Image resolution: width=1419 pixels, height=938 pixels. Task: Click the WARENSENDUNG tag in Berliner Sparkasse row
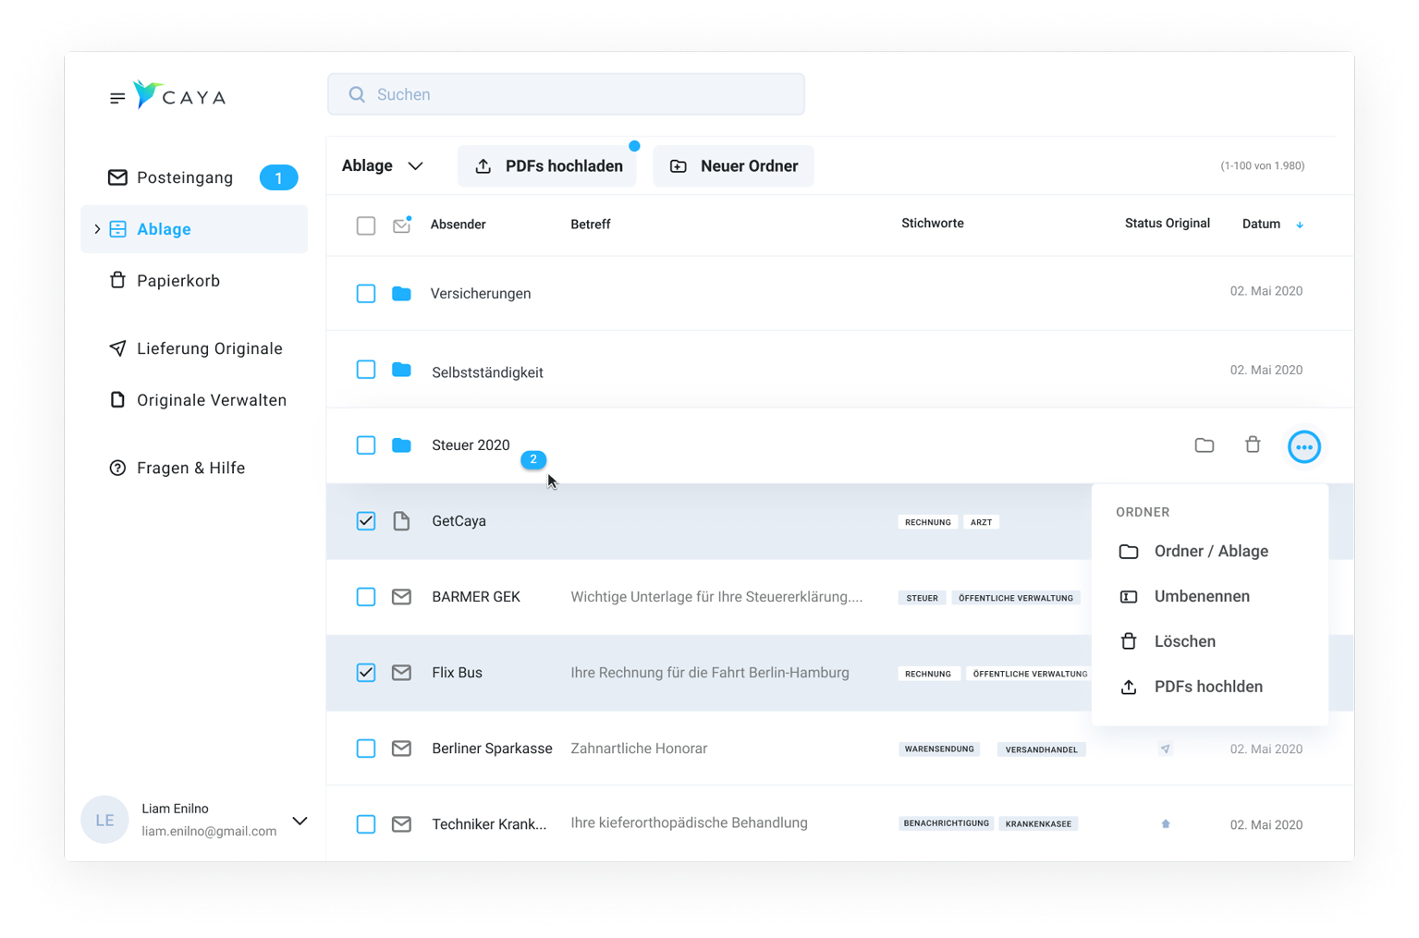point(939,749)
